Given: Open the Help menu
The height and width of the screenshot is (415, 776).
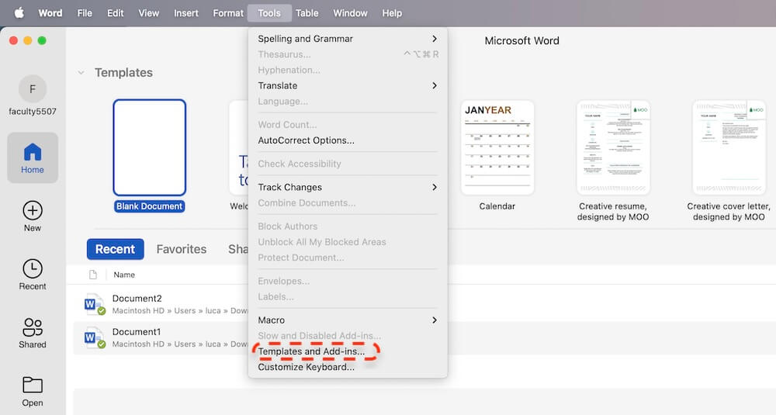Looking at the screenshot, I should 392,13.
